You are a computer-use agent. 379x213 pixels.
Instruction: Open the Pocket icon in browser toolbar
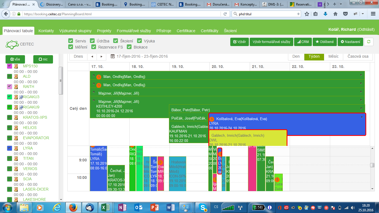[x=345, y=14]
